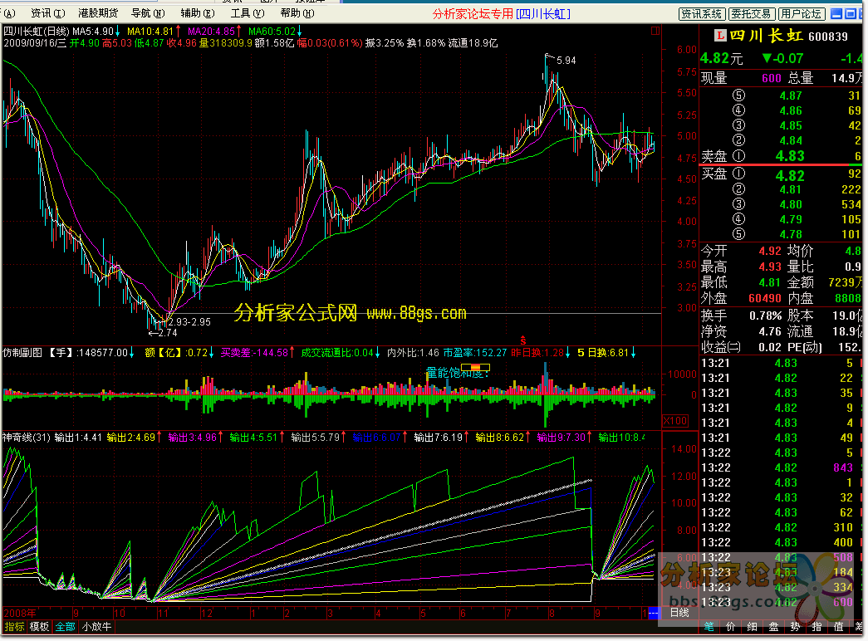Click the blue --- button at timeline end
This screenshot has height=641, width=868.
click(x=653, y=613)
